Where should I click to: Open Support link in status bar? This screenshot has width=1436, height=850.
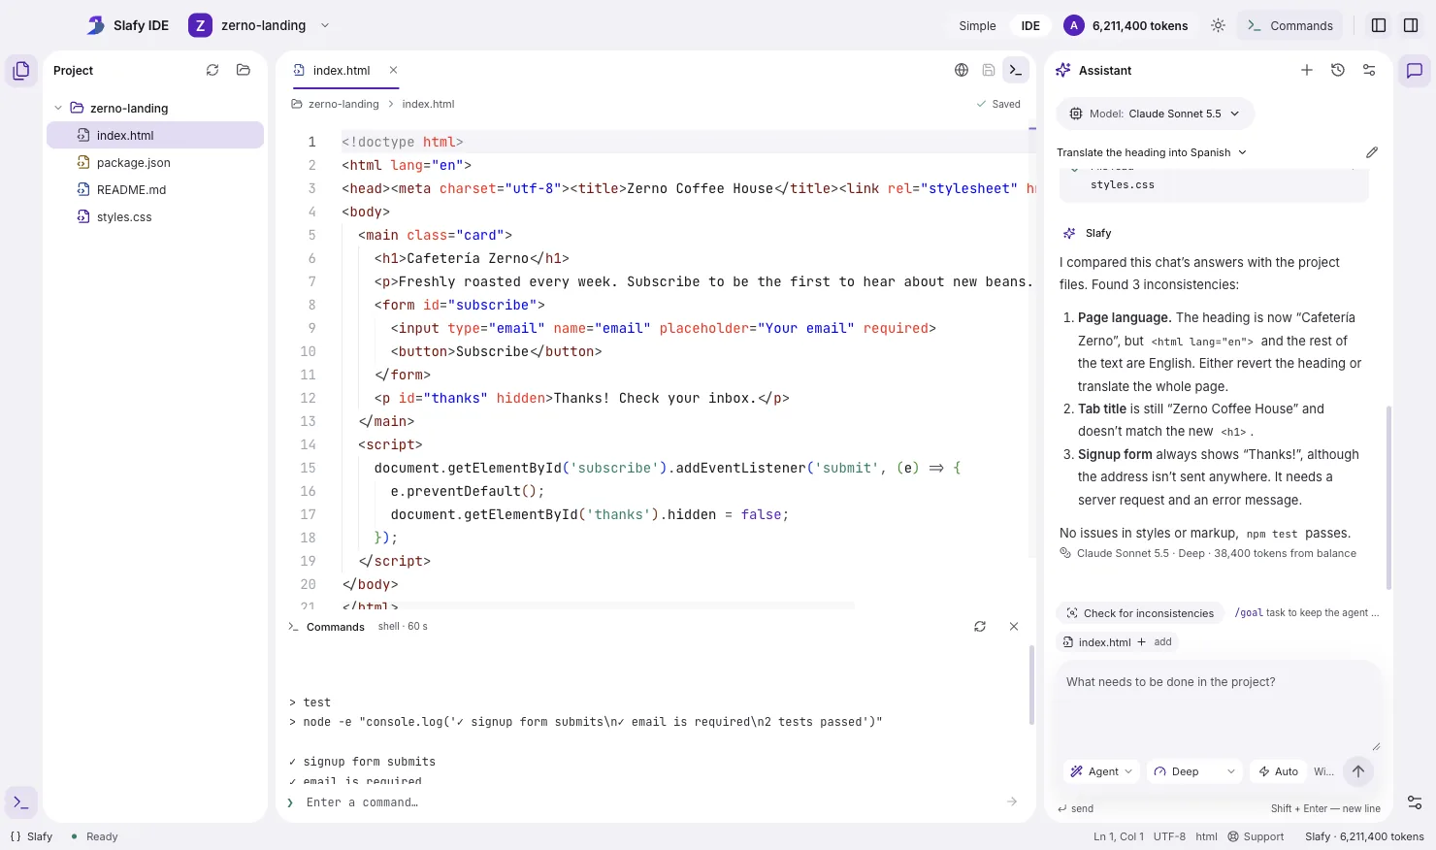[x=1256, y=836]
